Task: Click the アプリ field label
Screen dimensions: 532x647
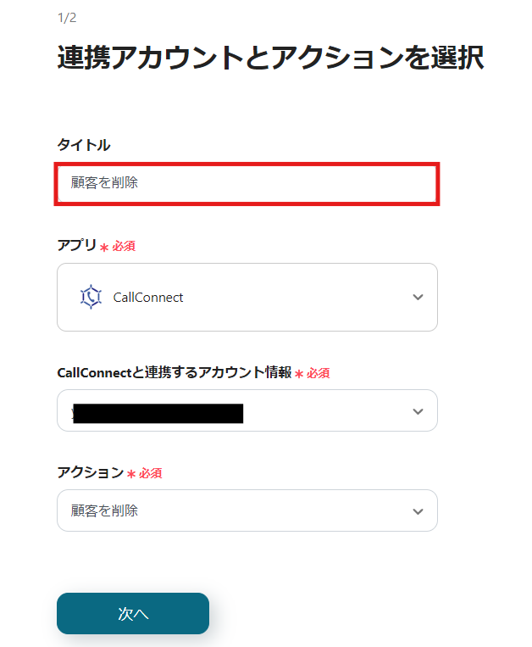Action: click(x=76, y=246)
